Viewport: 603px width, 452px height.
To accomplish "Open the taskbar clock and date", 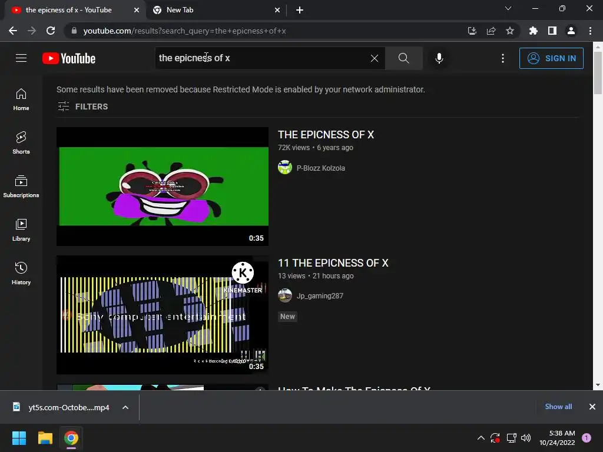I will click(557, 438).
